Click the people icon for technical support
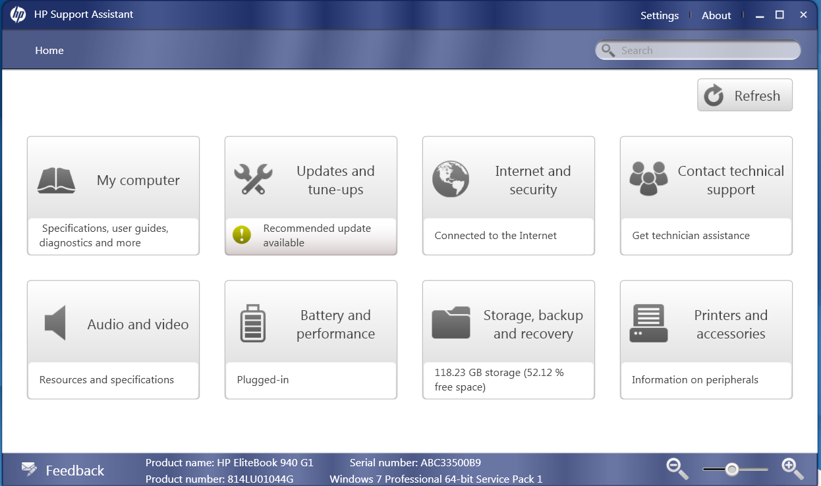 point(648,178)
